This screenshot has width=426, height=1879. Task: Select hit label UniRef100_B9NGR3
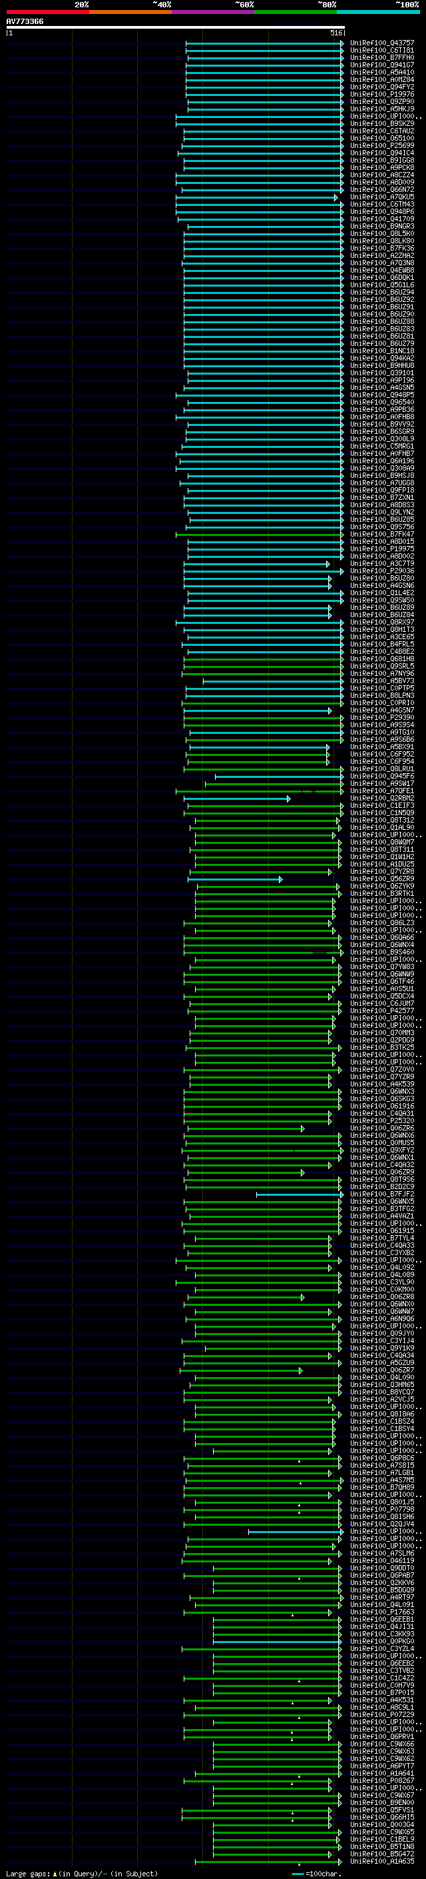(382, 226)
